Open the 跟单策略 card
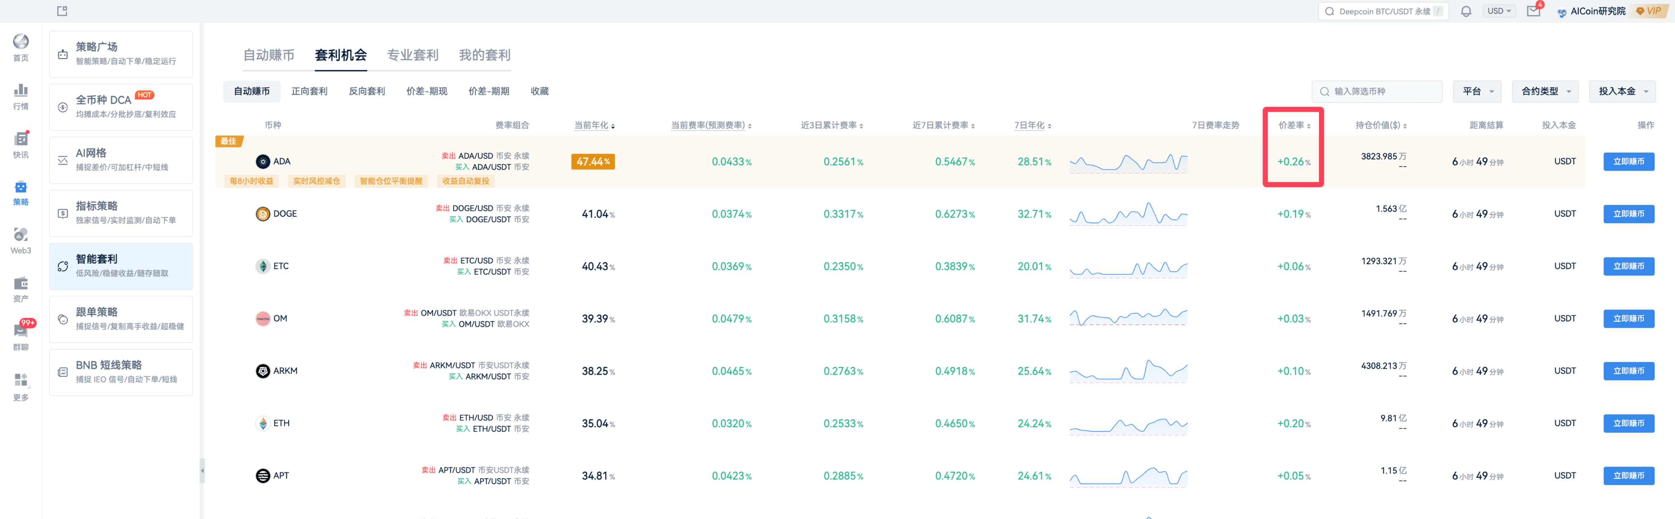 [121, 319]
